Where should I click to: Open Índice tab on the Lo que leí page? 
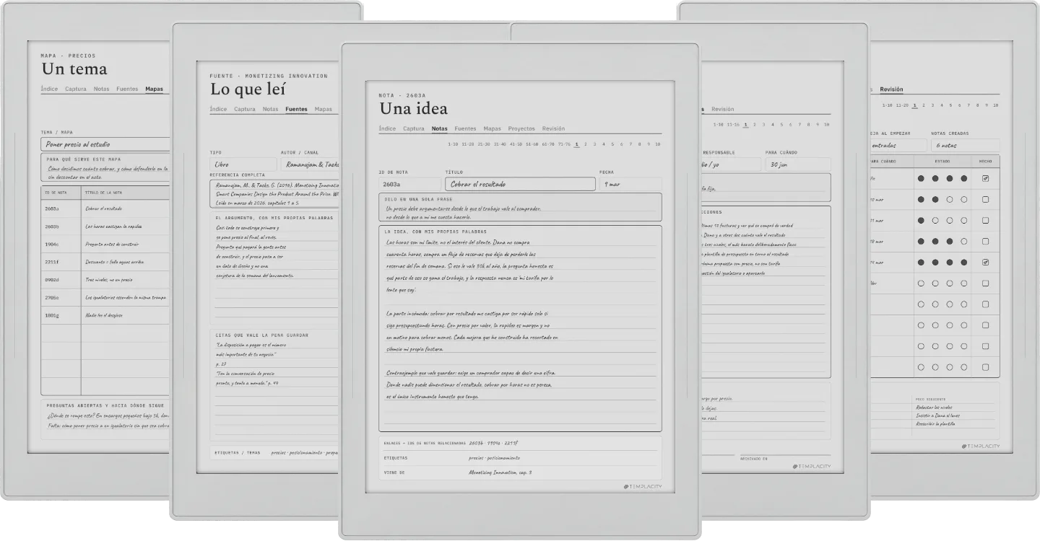218,110
